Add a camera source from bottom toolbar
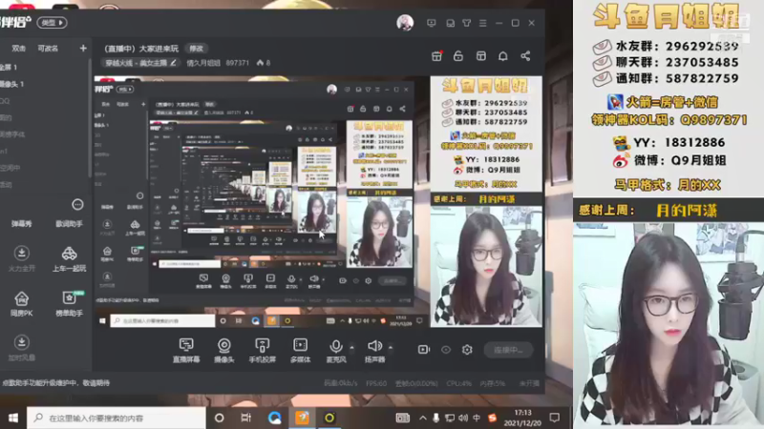This screenshot has width=764, height=429. (x=224, y=350)
